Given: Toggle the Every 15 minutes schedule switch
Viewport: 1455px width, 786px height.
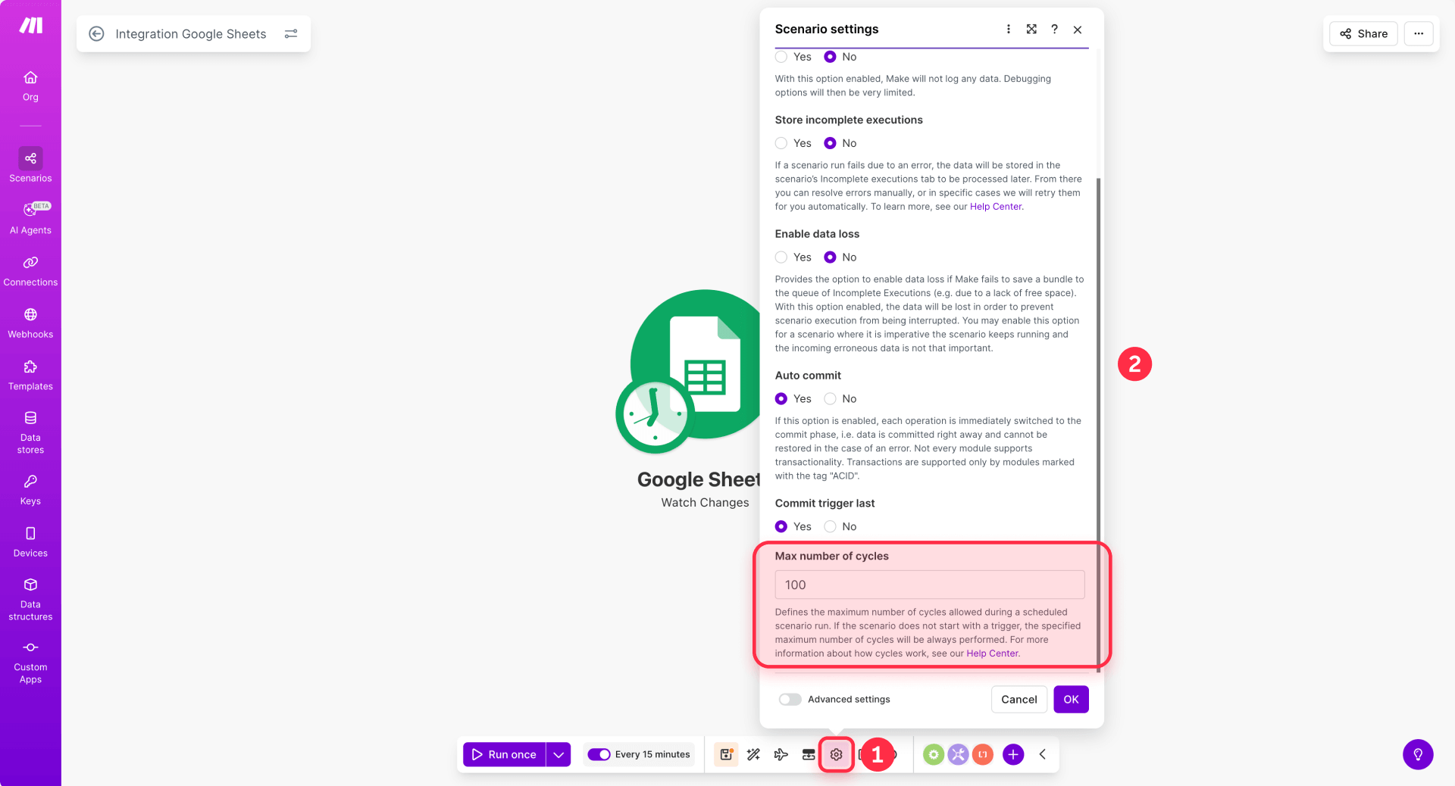Looking at the screenshot, I should [x=599, y=754].
